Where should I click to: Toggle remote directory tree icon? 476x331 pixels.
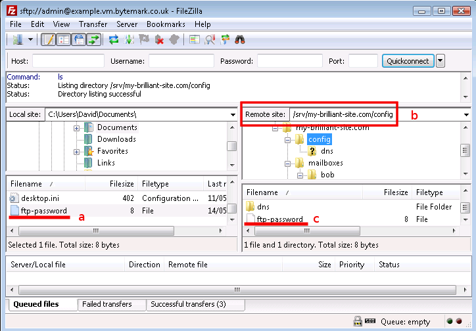click(79, 39)
